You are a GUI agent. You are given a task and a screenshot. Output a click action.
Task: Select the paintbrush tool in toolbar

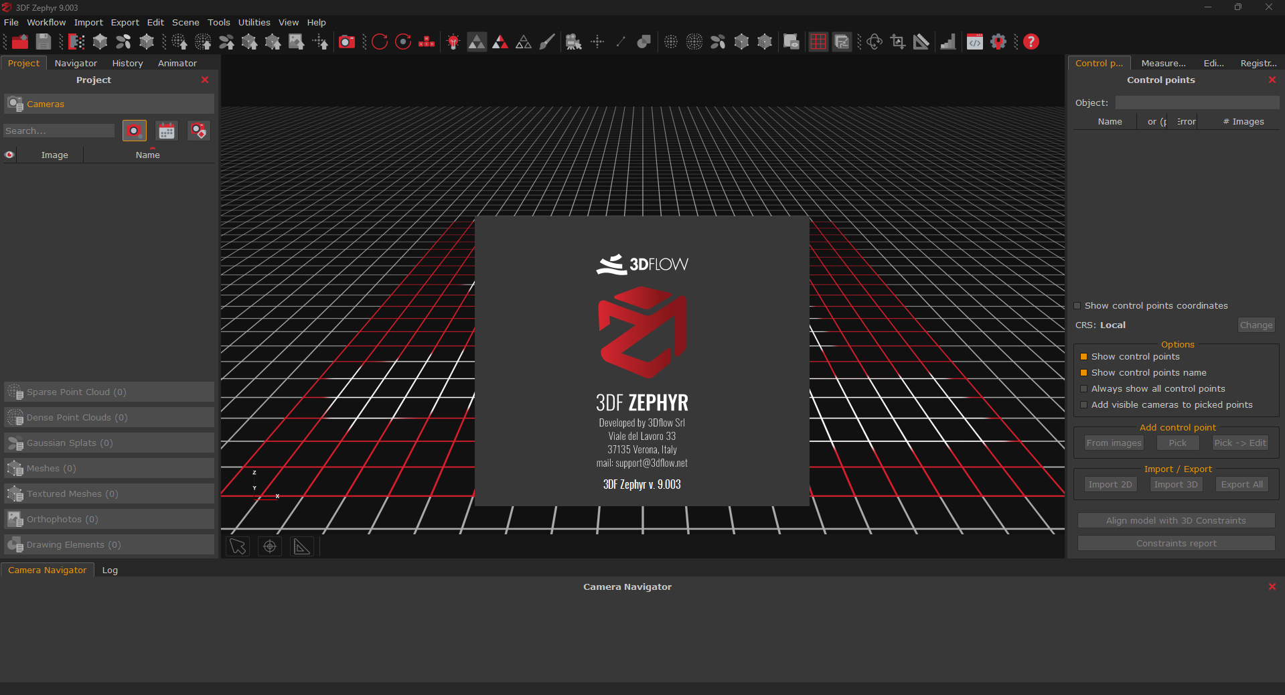(x=547, y=42)
